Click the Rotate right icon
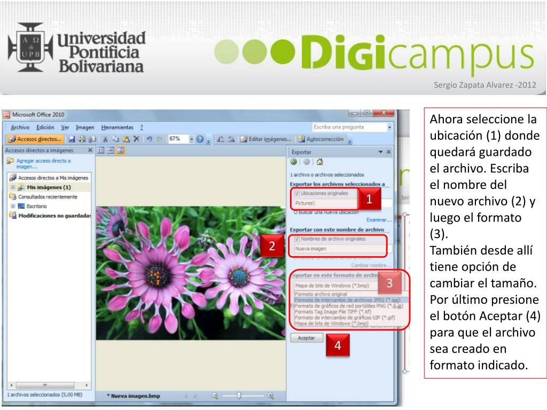The width and height of the screenshot is (547, 410). coord(231,139)
